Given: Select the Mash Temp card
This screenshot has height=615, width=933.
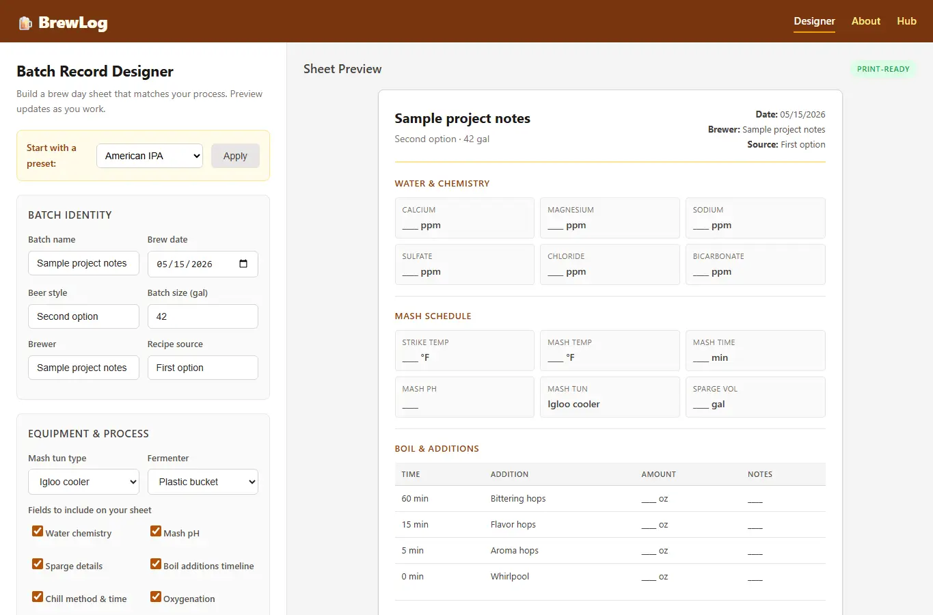Looking at the screenshot, I should coord(610,351).
